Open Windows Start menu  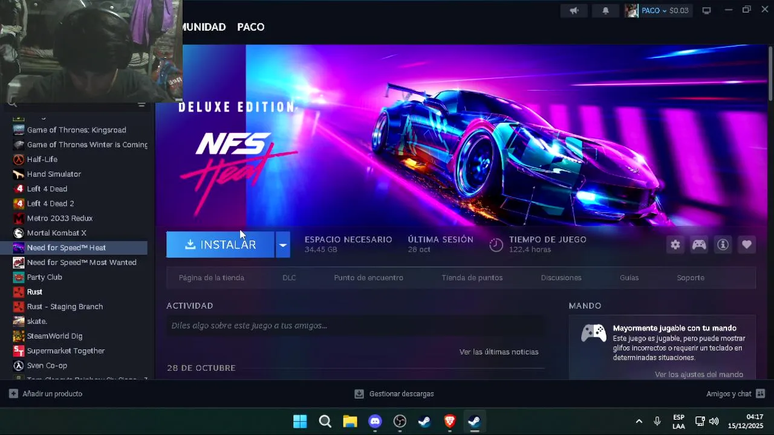click(x=300, y=421)
